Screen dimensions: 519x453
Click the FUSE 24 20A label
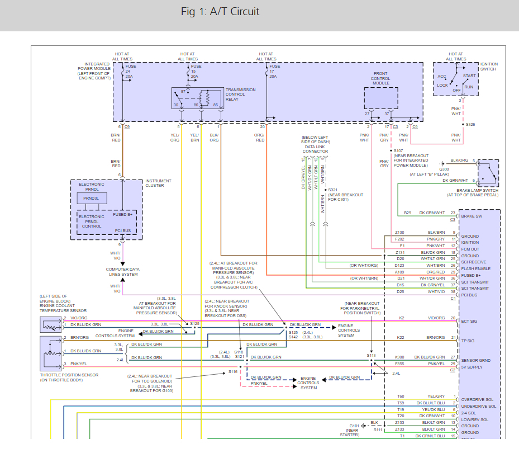pos(130,71)
